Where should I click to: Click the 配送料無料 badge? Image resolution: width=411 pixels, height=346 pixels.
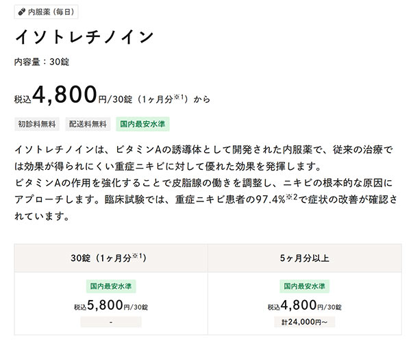click(x=88, y=124)
